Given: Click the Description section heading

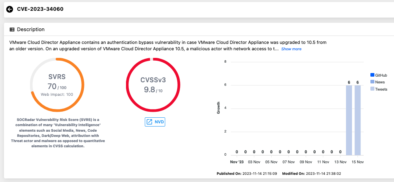Looking at the screenshot, I should point(31,30).
